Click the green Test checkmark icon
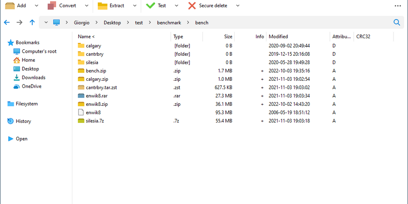 (150, 6)
